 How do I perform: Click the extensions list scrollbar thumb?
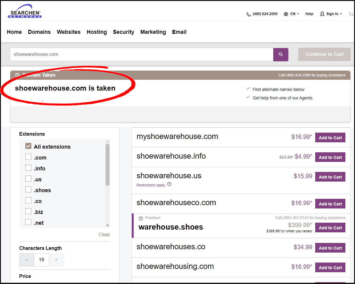(108, 165)
